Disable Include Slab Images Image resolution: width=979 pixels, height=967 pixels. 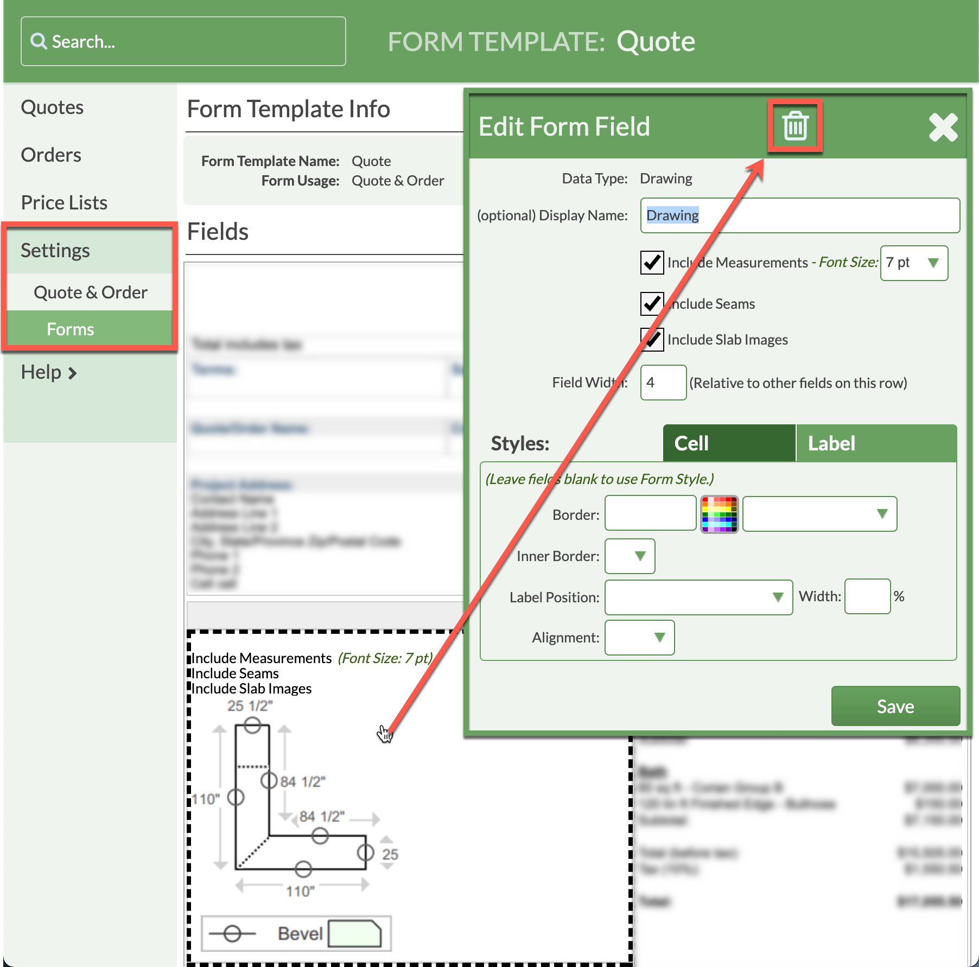652,339
